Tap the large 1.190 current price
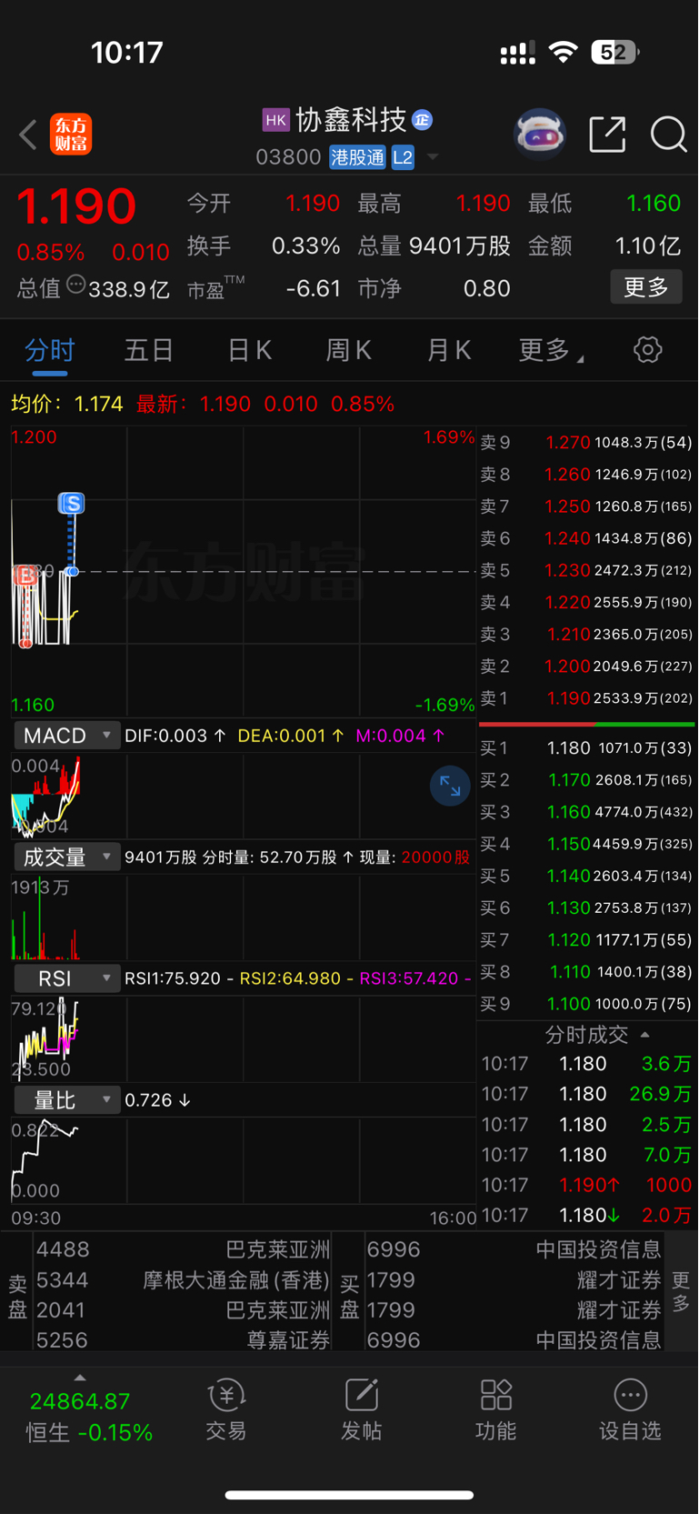 pos(76,206)
